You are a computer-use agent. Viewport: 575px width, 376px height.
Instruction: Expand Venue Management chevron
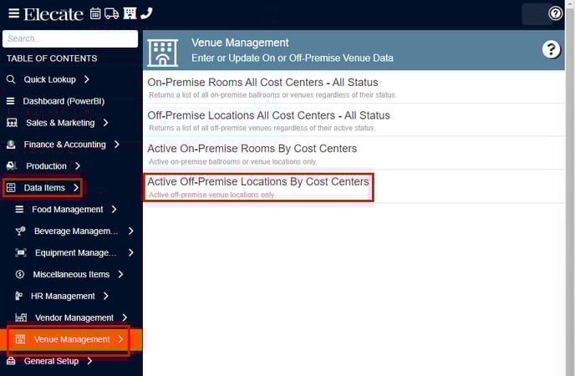(120, 339)
